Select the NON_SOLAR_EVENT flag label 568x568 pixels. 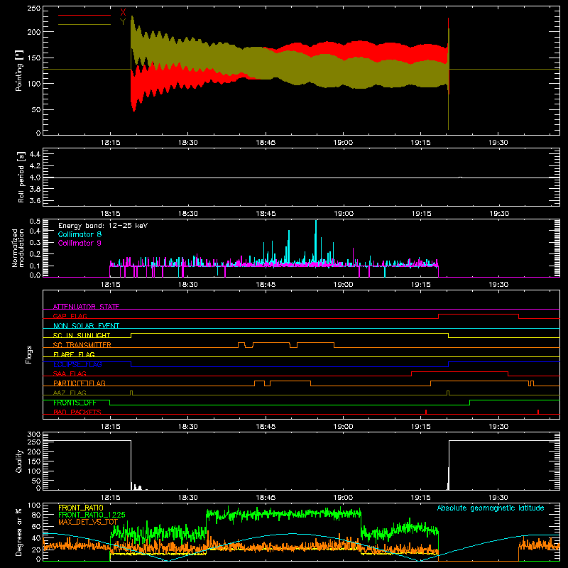[86, 326]
